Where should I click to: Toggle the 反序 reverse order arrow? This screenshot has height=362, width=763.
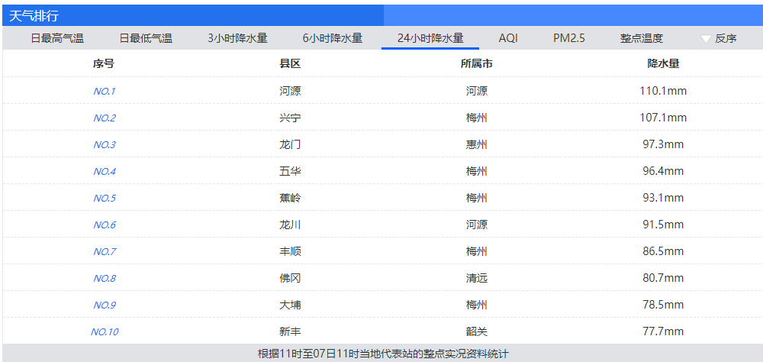[x=706, y=38]
